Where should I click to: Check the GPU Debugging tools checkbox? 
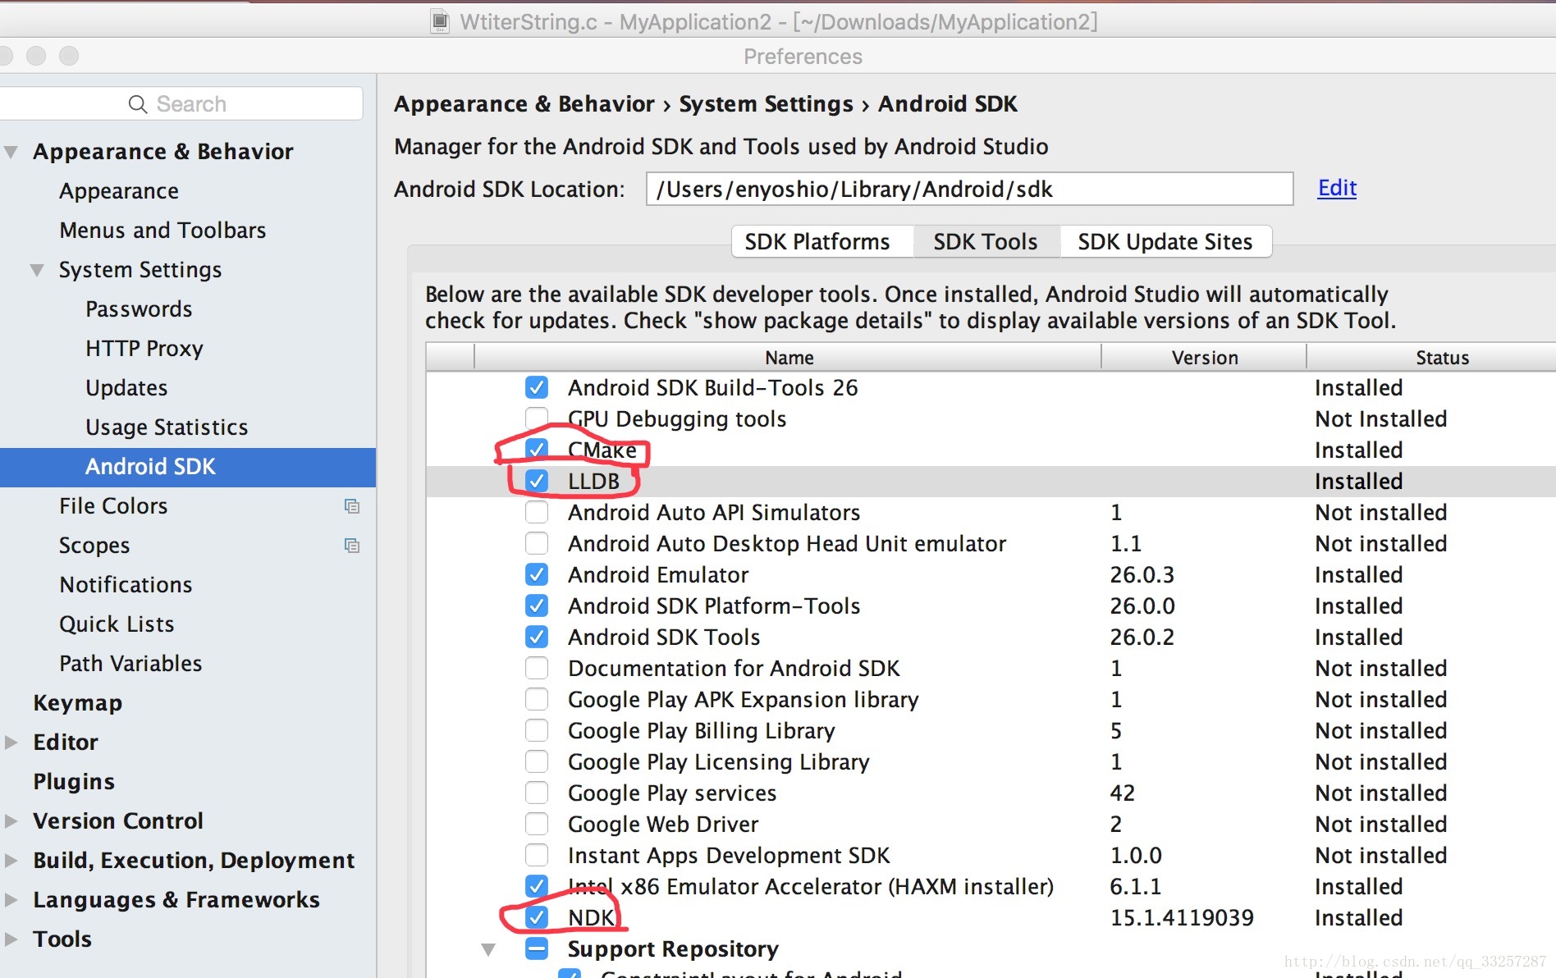click(537, 418)
